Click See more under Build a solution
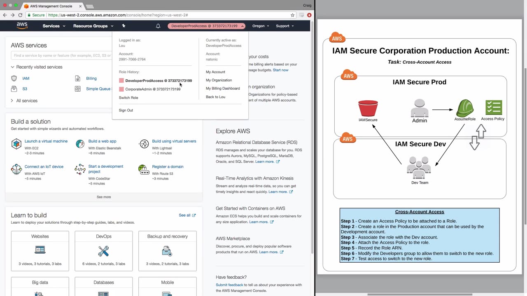 coord(104,197)
